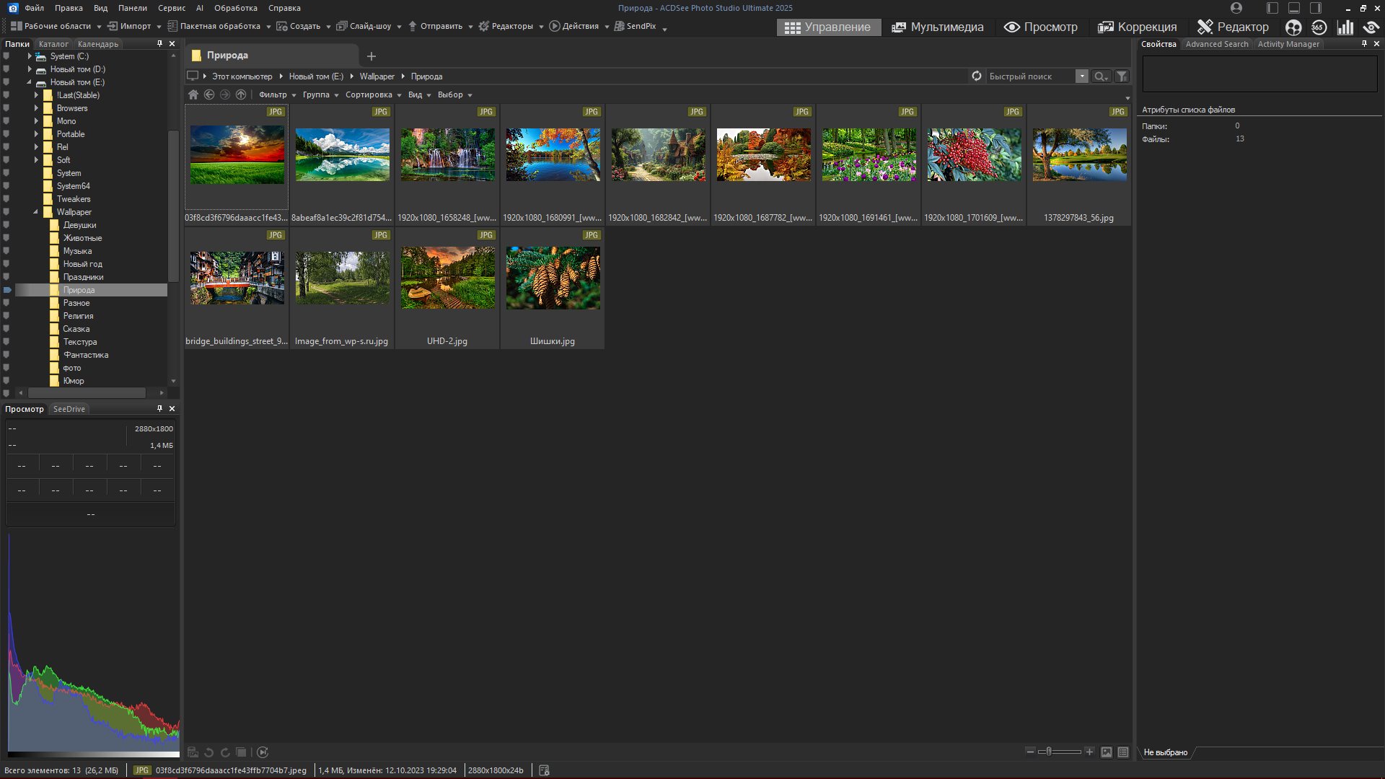Switch to the Advanced Search tab

point(1216,44)
